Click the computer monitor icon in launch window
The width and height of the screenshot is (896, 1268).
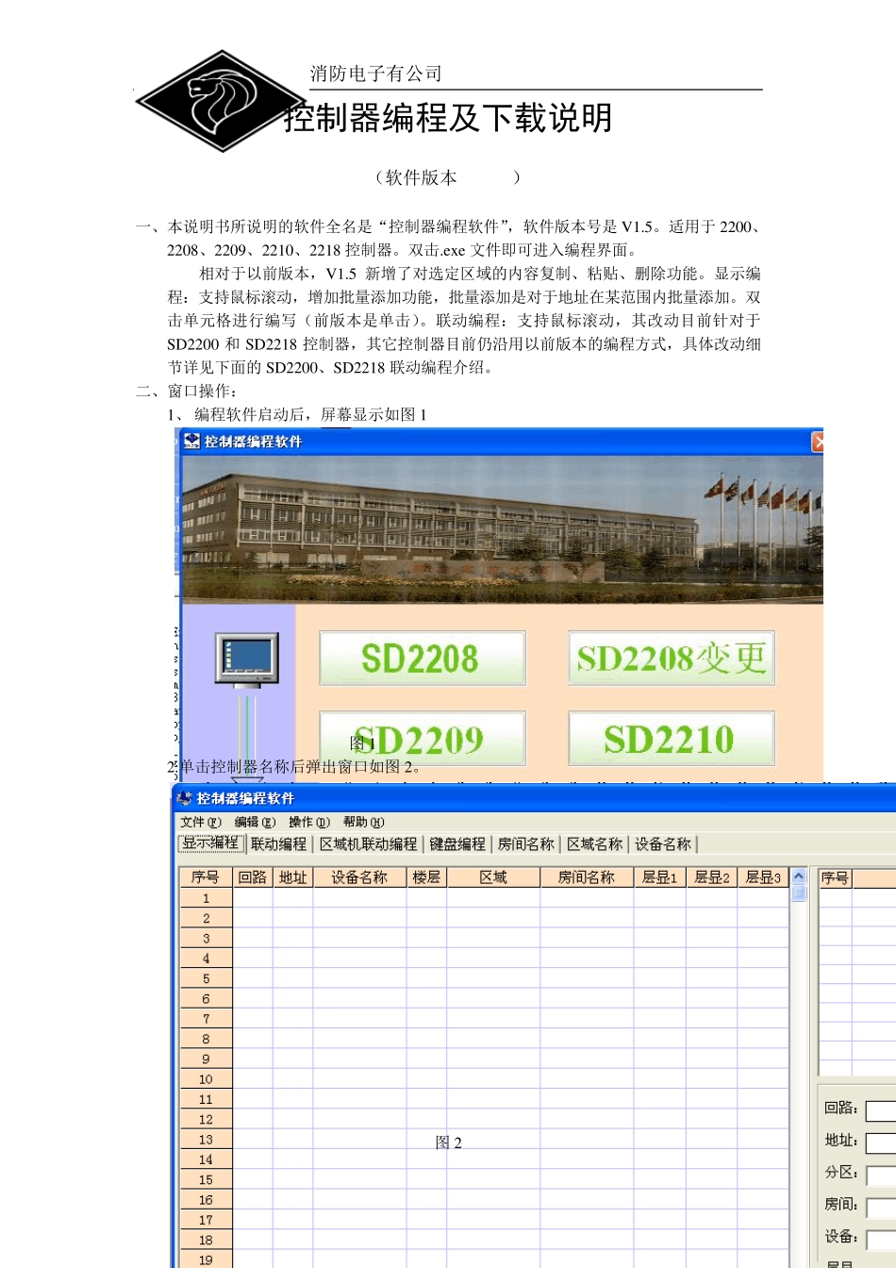click(x=246, y=659)
